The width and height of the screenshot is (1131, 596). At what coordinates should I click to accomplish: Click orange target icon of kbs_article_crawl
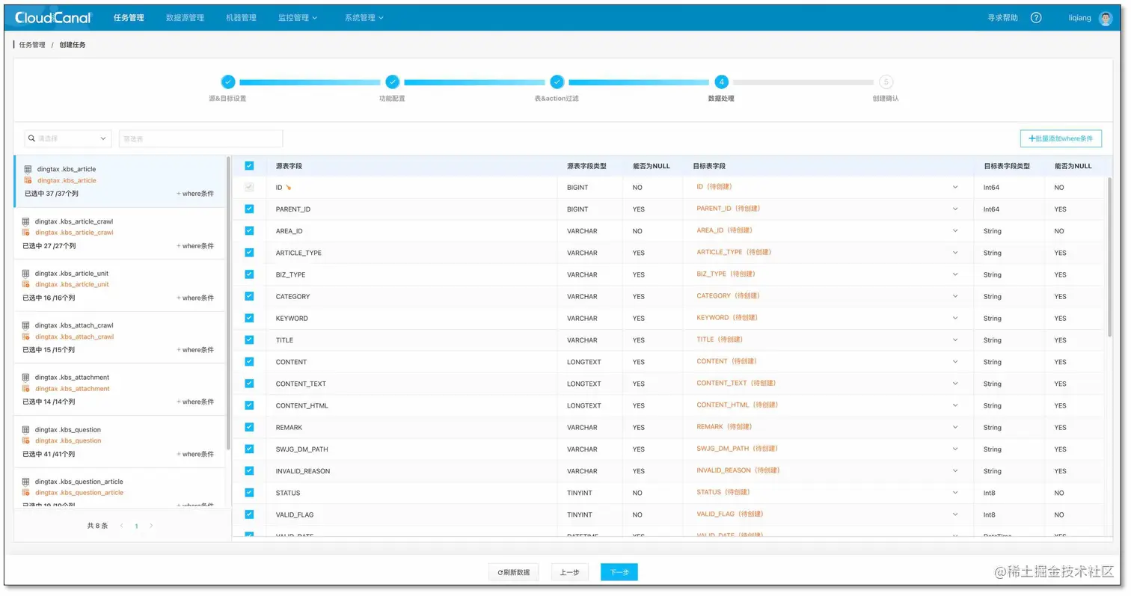[x=26, y=233]
